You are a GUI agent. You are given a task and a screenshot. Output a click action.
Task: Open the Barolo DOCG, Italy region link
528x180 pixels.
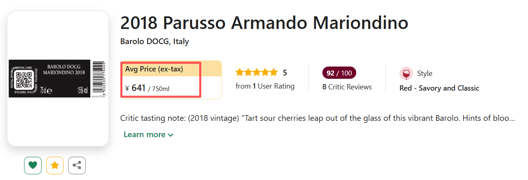point(155,42)
